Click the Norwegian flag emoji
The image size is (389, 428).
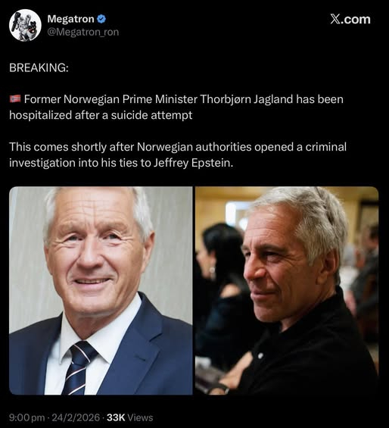click(x=15, y=98)
